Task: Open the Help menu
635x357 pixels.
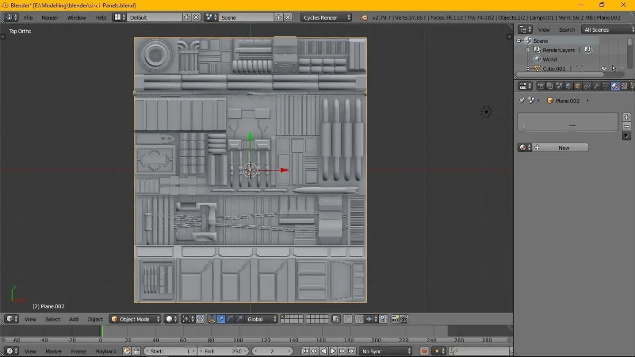Action: (x=101, y=17)
